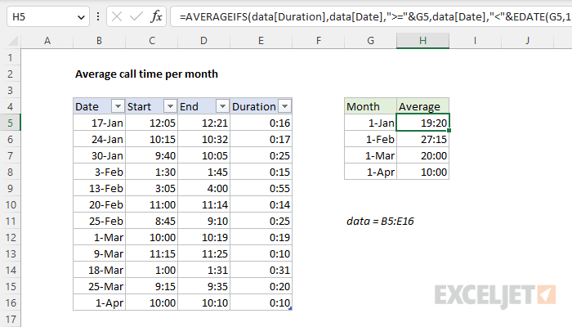The height and width of the screenshot is (327, 572).
Task: Select duration '0:31' cell
Action: click(x=261, y=270)
